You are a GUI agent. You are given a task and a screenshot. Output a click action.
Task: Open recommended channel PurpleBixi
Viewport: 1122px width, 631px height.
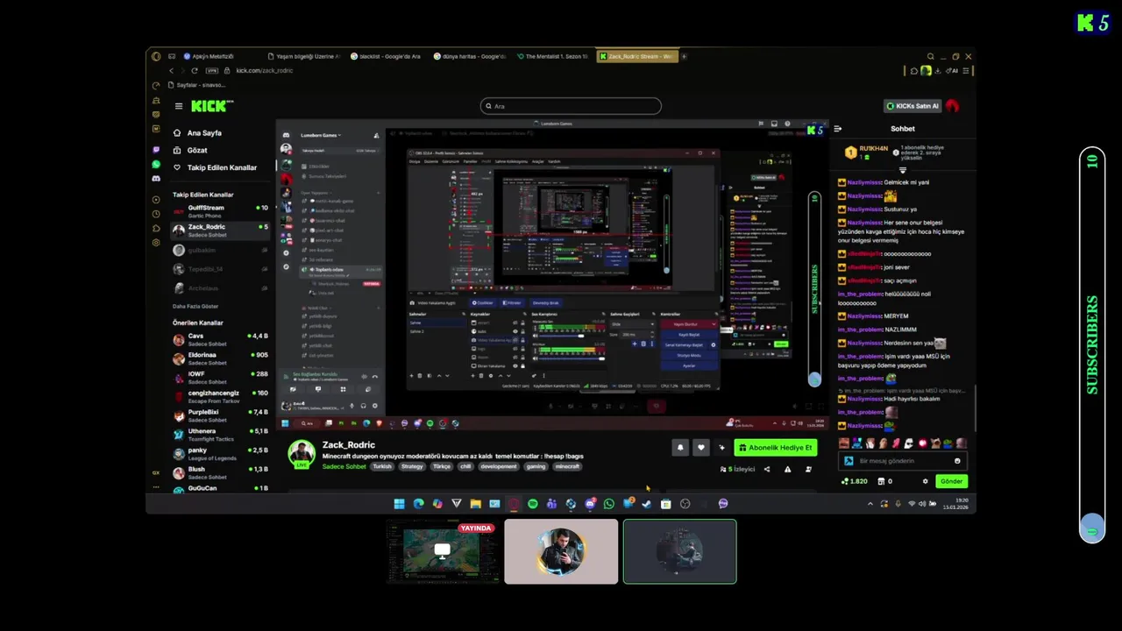point(221,415)
